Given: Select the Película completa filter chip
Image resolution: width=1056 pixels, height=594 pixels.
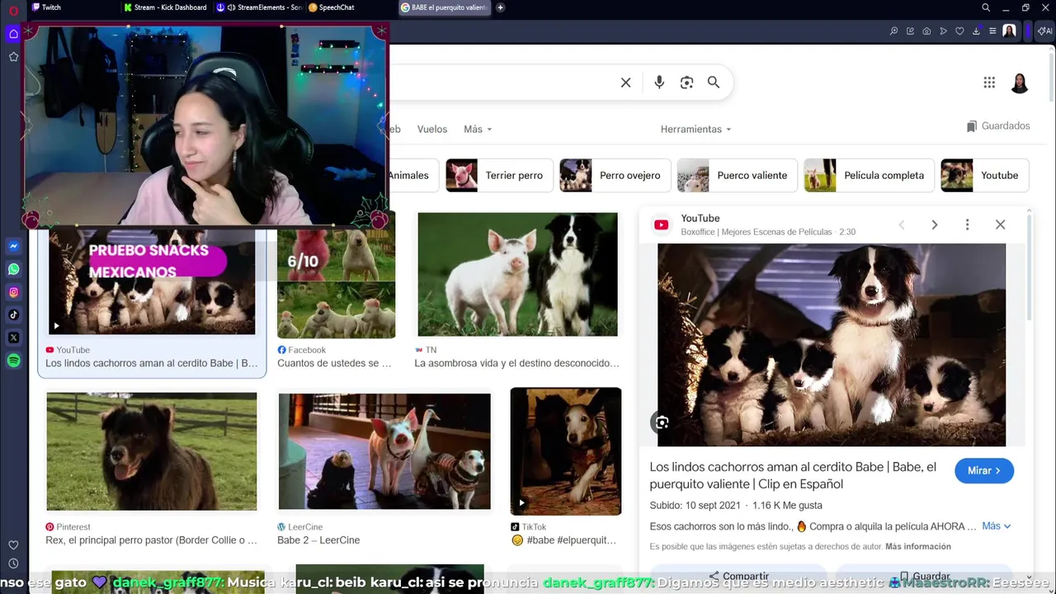Looking at the screenshot, I should coord(869,176).
